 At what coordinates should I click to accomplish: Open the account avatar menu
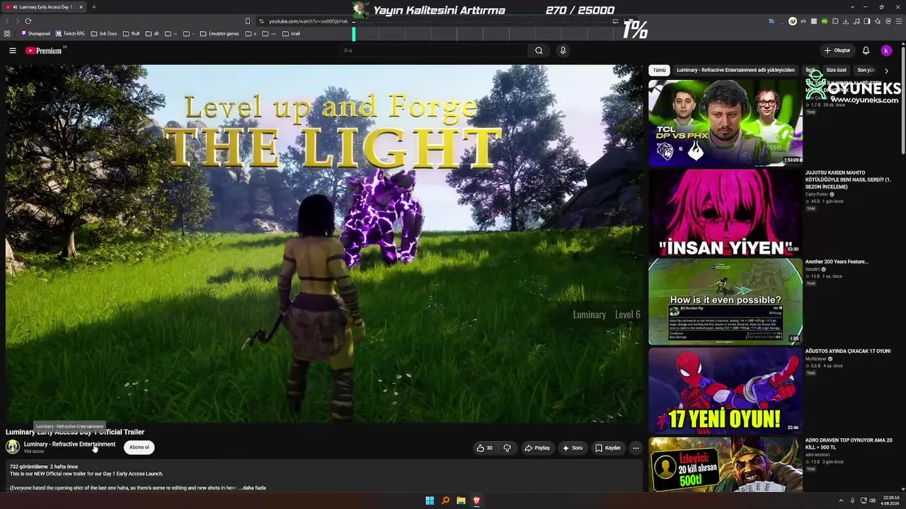(x=886, y=50)
